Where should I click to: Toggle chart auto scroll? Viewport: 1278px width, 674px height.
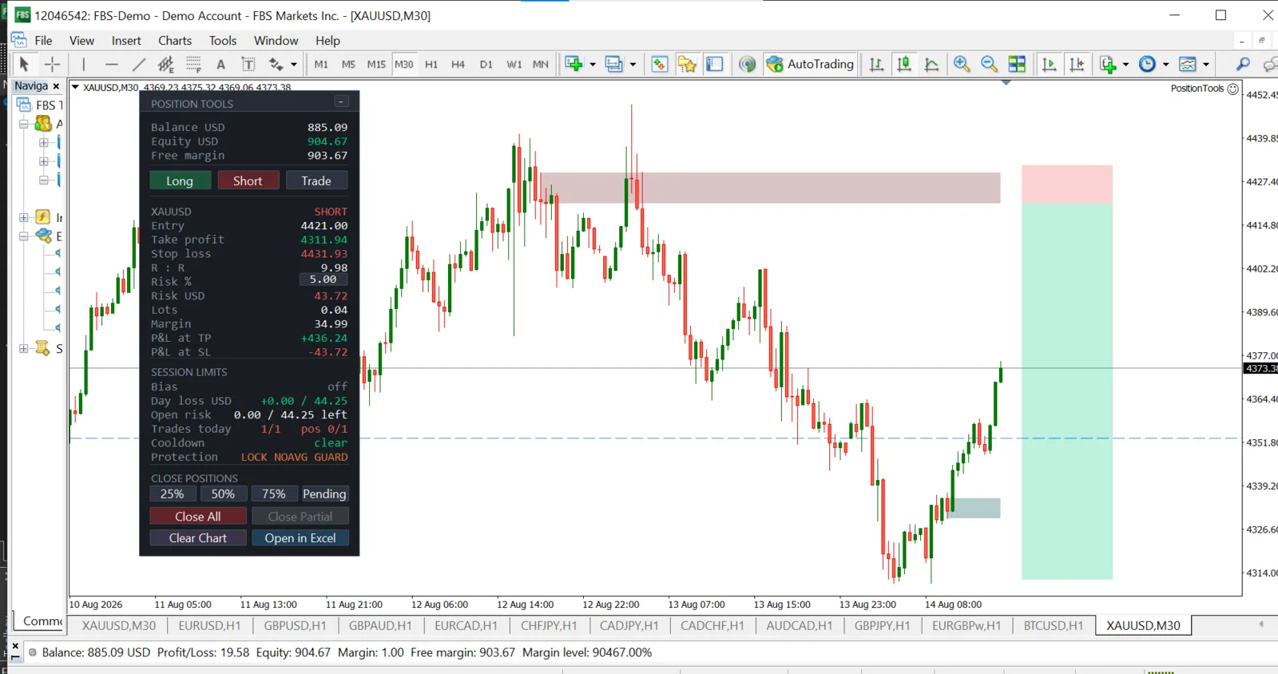coord(1049,64)
